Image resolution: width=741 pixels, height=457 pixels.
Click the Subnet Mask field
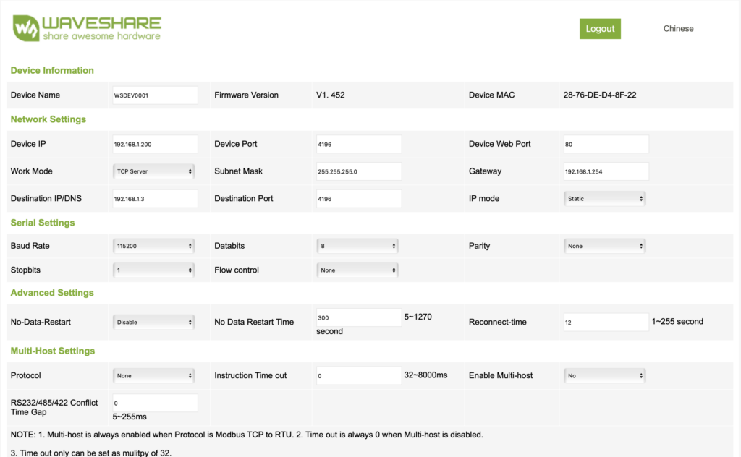click(x=359, y=171)
